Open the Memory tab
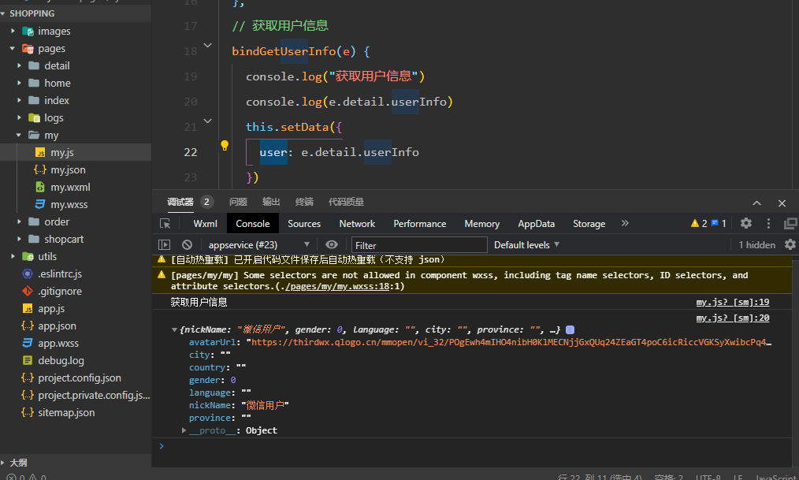 point(482,224)
